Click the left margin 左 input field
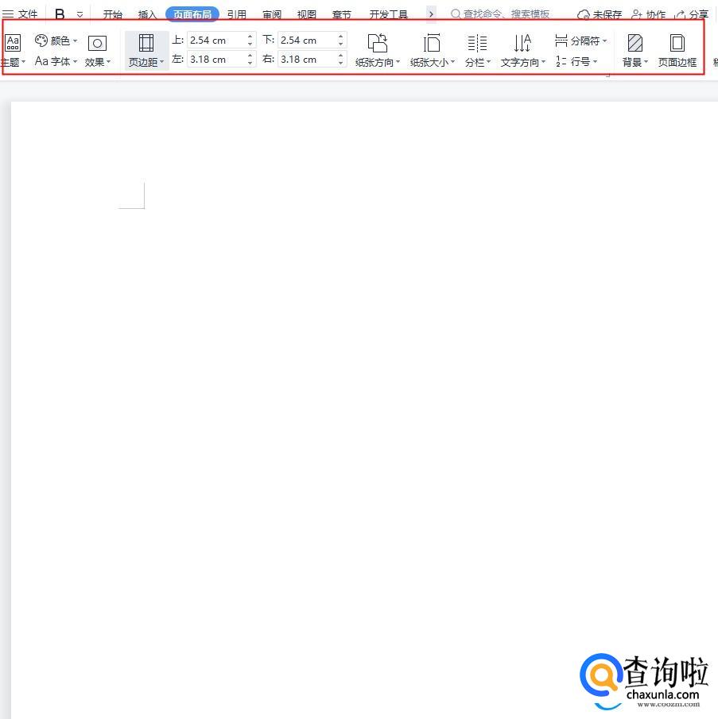Viewport: 718px width, 719px height. [x=216, y=59]
